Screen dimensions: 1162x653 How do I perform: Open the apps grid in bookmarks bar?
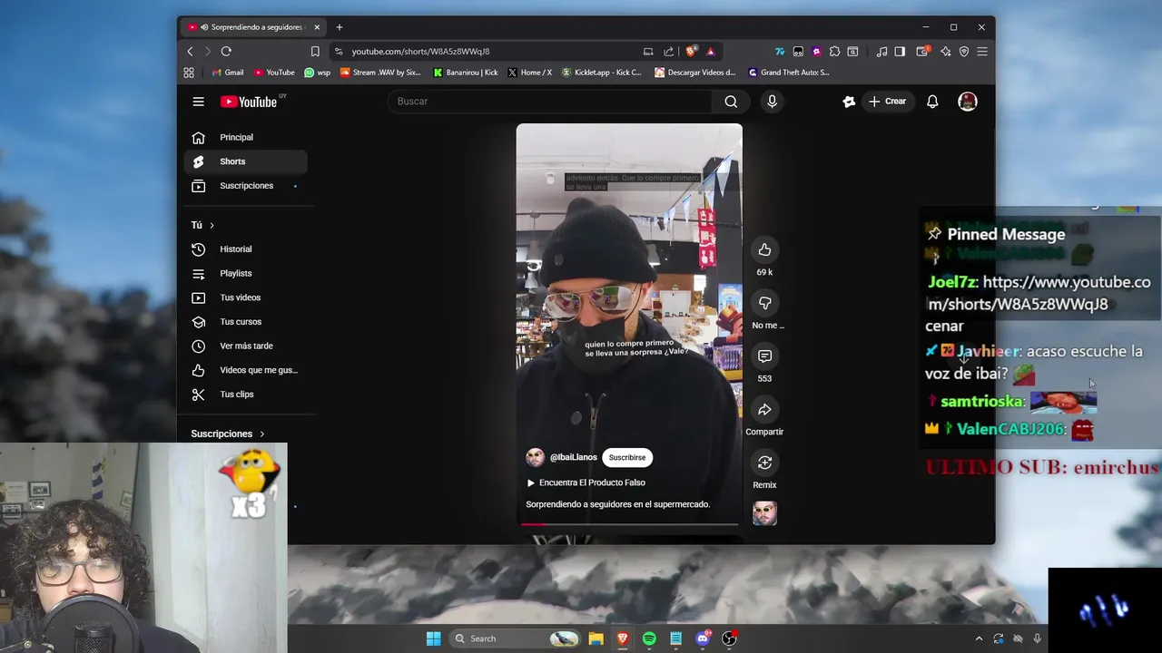[x=189, y=73]
